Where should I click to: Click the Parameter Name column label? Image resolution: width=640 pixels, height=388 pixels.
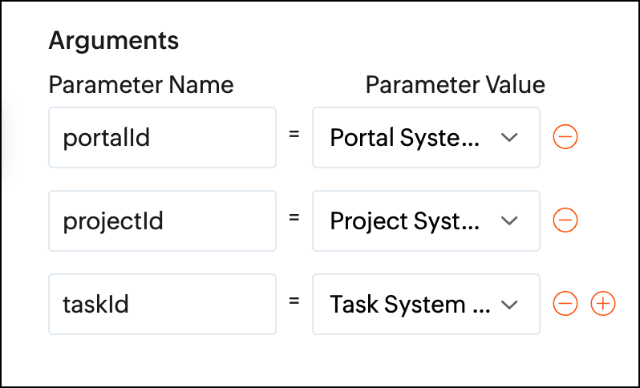pyautogui.click(x=141, y=84)
